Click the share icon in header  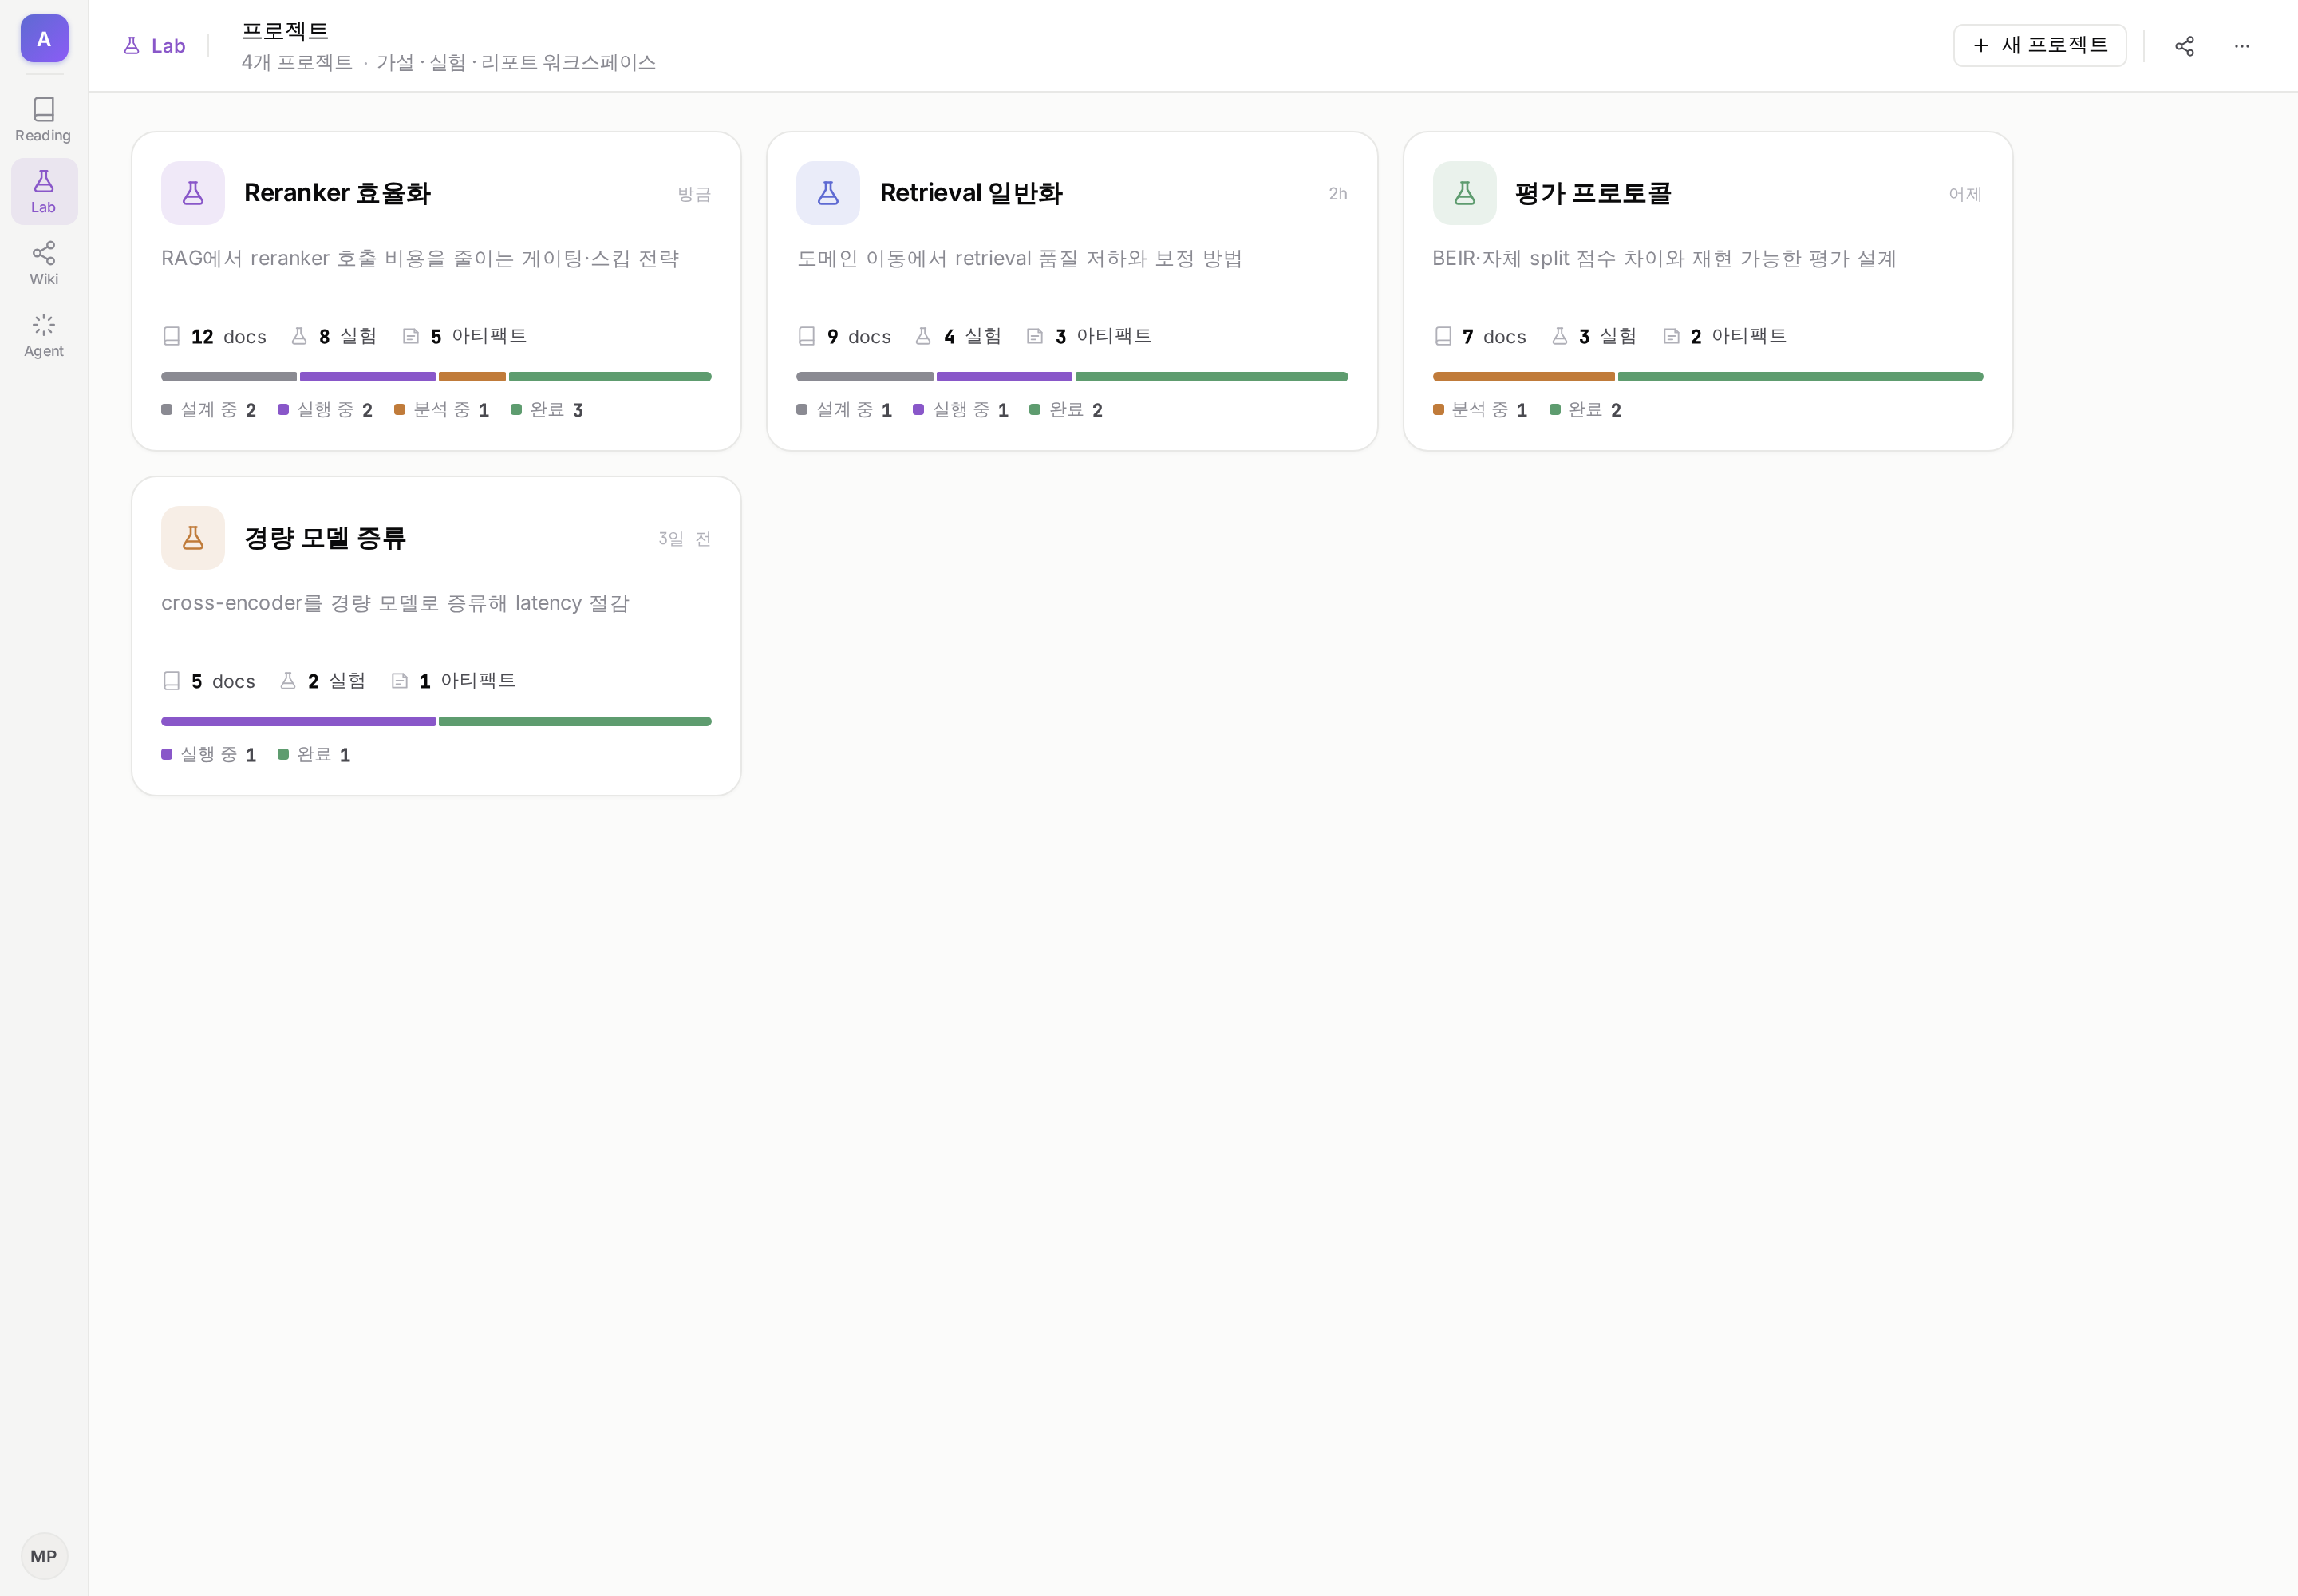[x=2185, y=46]
